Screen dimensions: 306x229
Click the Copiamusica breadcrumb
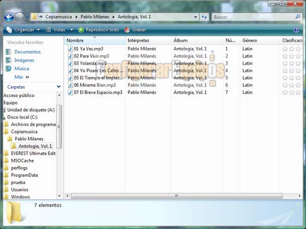(59, 17)
